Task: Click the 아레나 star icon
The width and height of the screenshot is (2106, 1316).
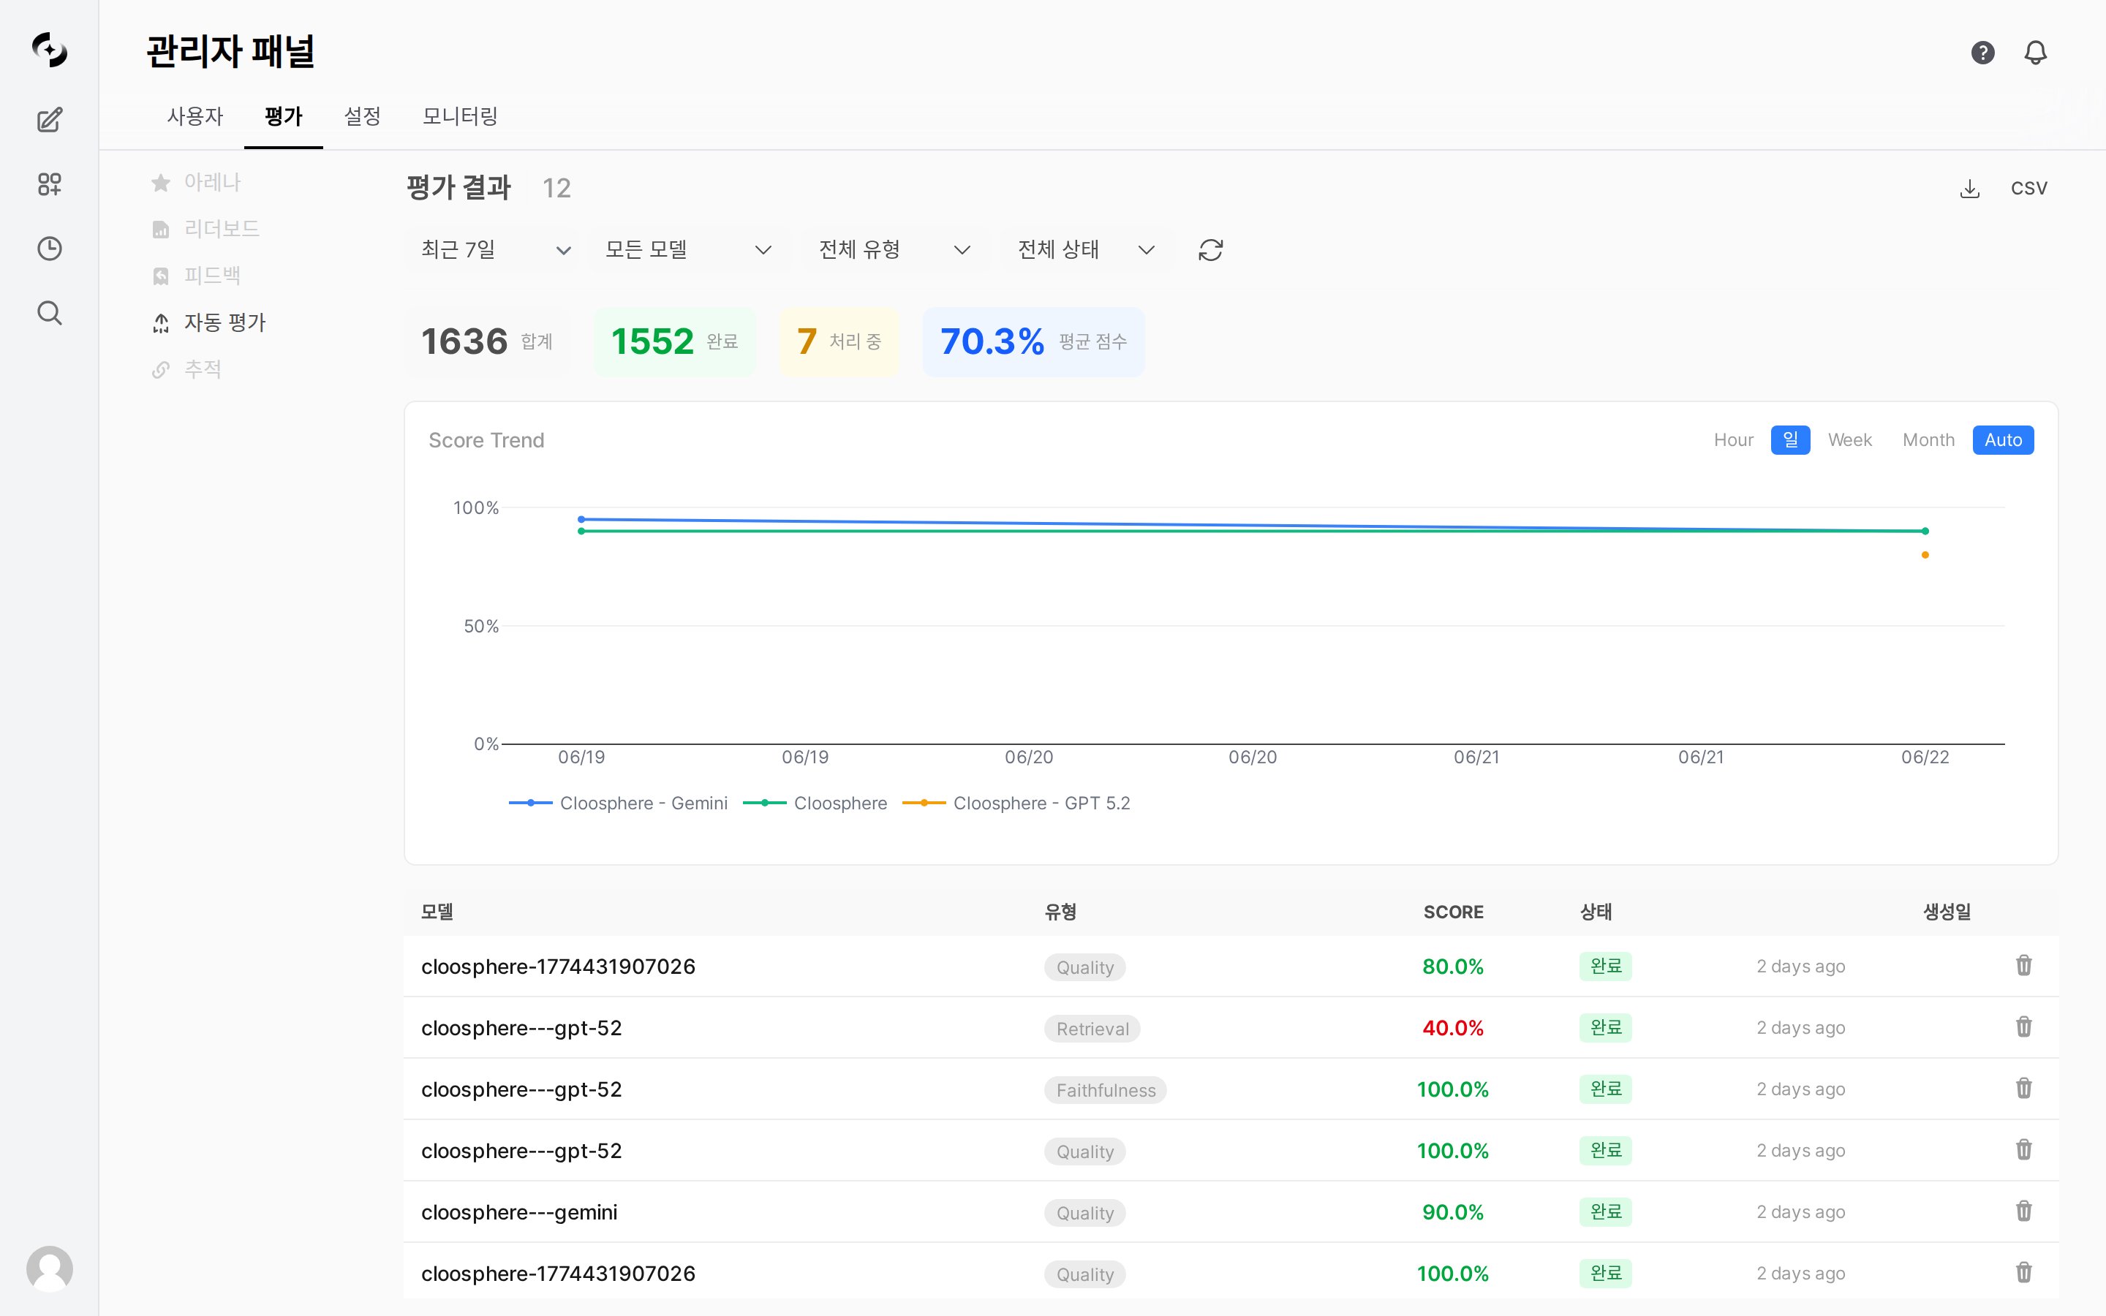Action: click(161, 183)
